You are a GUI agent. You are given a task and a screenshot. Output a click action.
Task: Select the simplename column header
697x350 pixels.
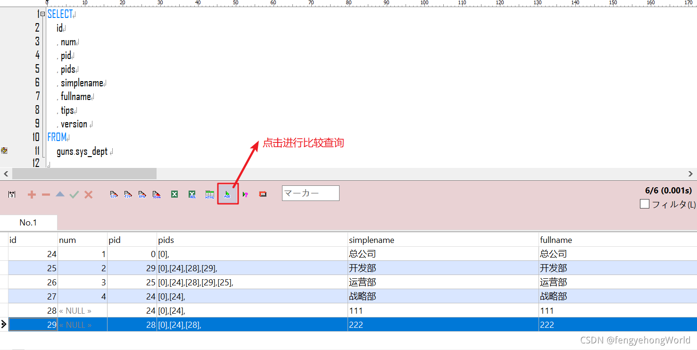pyautogui.click(x=443, y=240)
